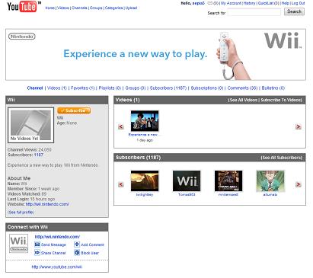
Task: Select the Videos (1) tab
Action: pyautogui.click(x=57, y=88)
